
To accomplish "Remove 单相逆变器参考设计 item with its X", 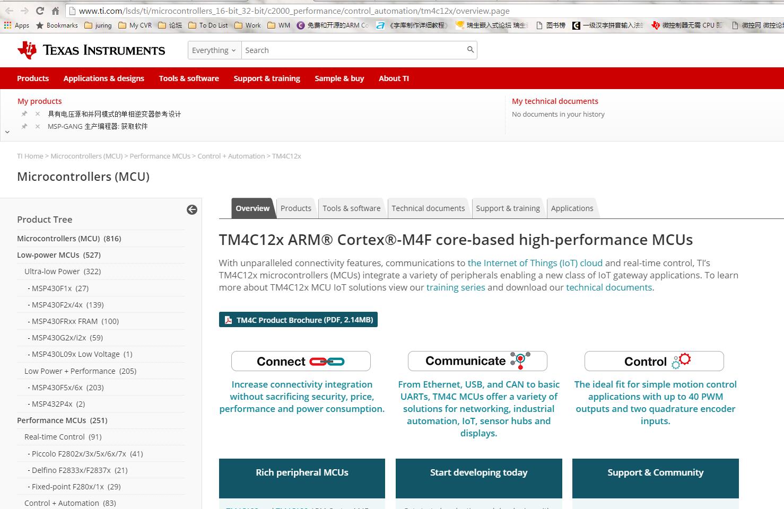I will (38, 114).
